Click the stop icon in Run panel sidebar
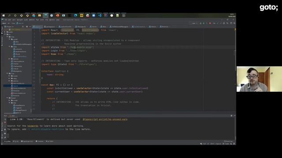Image resolution: width=282 pixels, height=158 pixels. 5,122
